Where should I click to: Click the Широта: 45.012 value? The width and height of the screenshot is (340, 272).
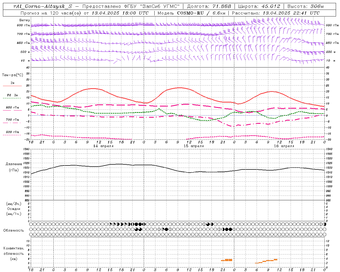tap(259, 7)
